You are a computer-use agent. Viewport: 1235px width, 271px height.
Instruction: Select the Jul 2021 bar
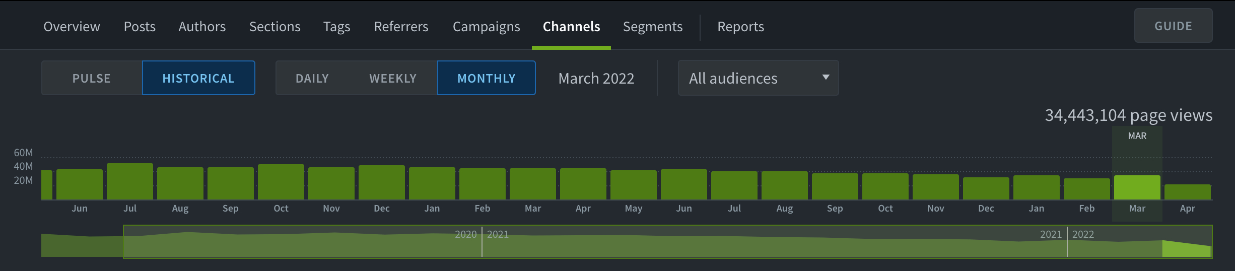[734, 185]
